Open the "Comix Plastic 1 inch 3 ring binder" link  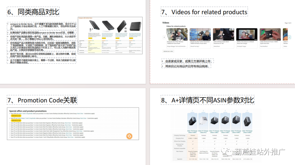pyautogui.click(x=26, y=118)
